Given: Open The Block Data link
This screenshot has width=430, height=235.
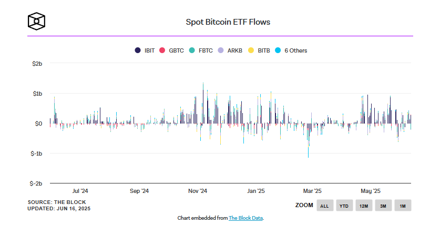Looking at the screenshot, I should (x=245, y=218).
